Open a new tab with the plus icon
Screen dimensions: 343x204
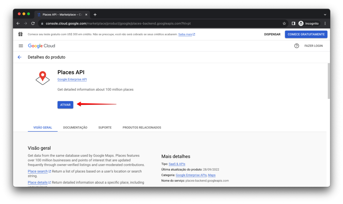tap(95, 15)
